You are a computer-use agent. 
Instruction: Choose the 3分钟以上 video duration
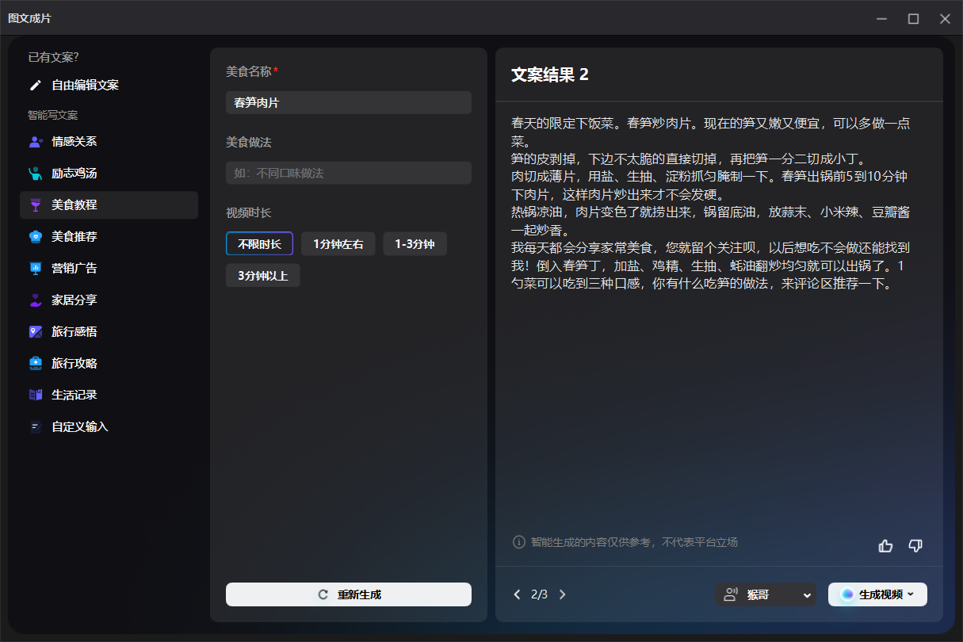point(262,276)
